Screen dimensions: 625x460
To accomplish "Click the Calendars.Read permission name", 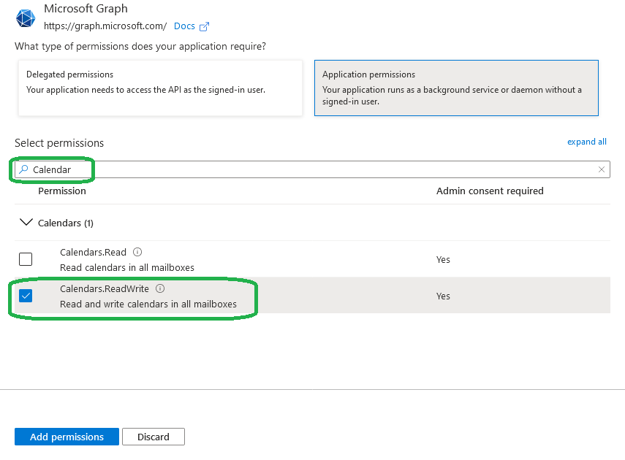I will click(93, 253).
